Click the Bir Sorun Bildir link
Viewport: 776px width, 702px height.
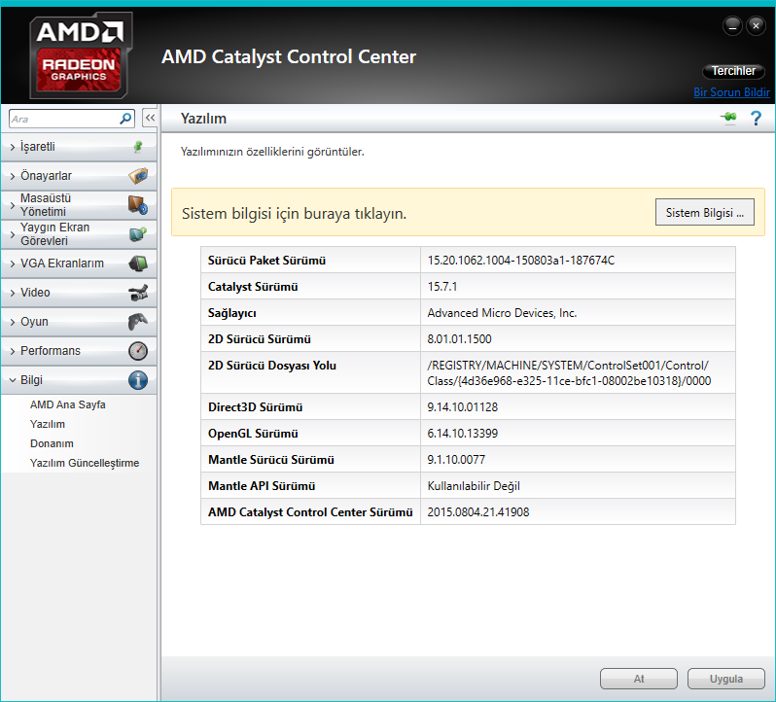tap(731, 92)
